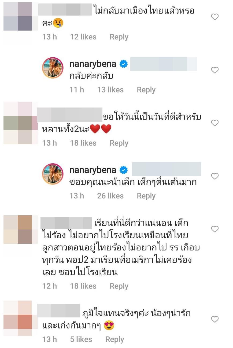Reply to the comment with 5 likes
The width and height of the screenshot is (233, 348).
click(115, 339)
